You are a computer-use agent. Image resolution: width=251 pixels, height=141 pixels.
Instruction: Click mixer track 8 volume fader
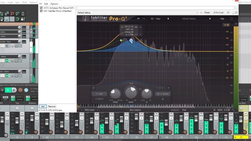(x=17, y=121)
